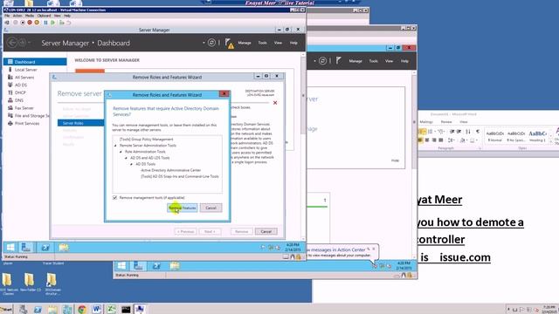Click Cancel in the Remove features confirmation dialog
559x314 pixels.
coord(210,208)
